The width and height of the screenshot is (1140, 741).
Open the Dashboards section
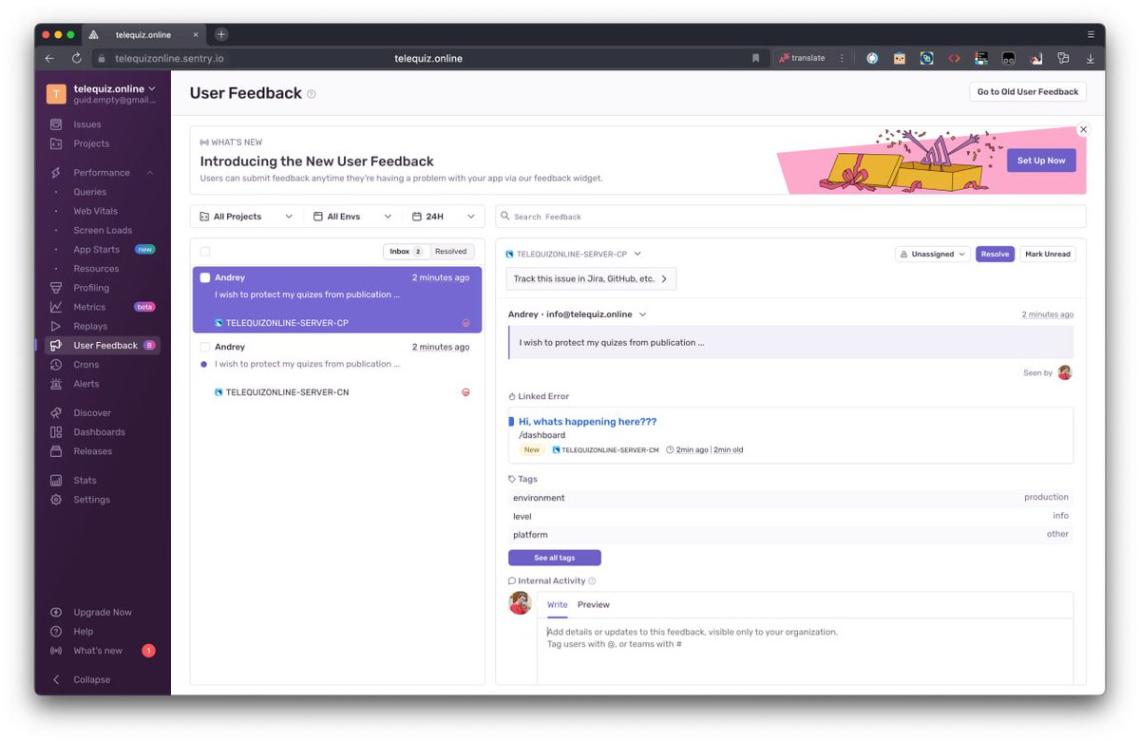tap(99, 432)
